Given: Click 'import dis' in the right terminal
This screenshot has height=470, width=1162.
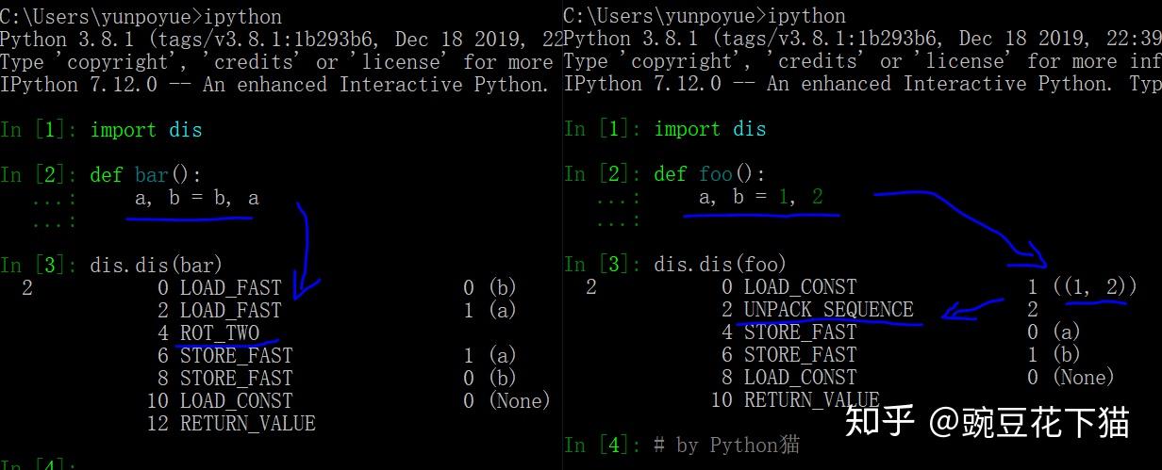Looking at the screenshot, I should (x=710, y=129).
